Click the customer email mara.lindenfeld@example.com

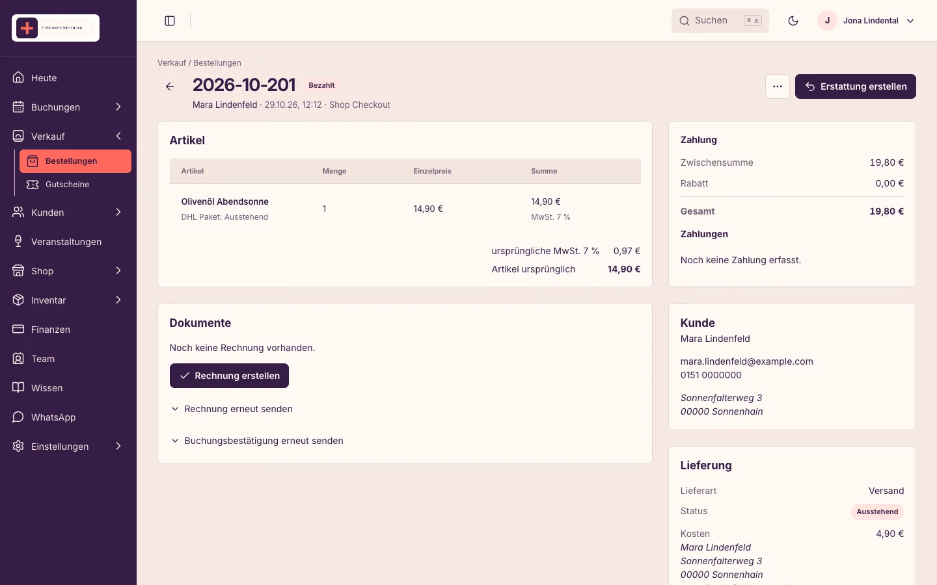click(x=747, y=361)
